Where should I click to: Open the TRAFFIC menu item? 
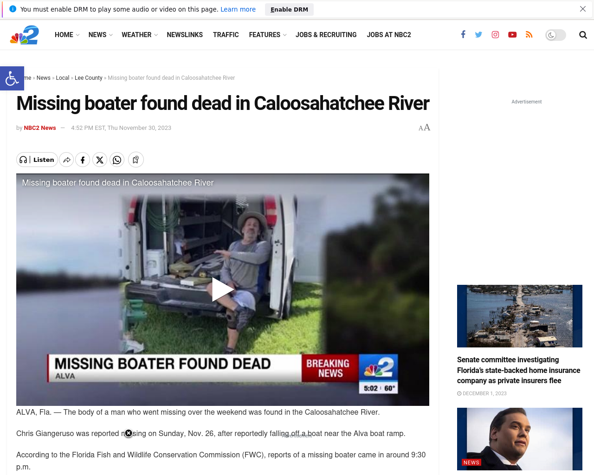pos(226,35)
